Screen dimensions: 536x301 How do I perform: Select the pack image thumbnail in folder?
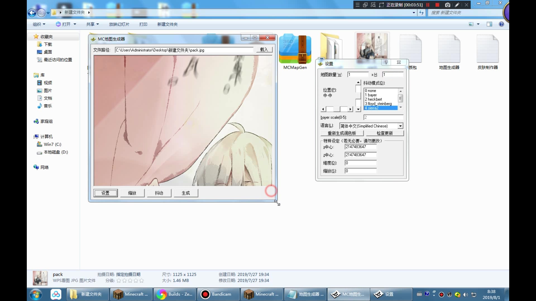372,45
